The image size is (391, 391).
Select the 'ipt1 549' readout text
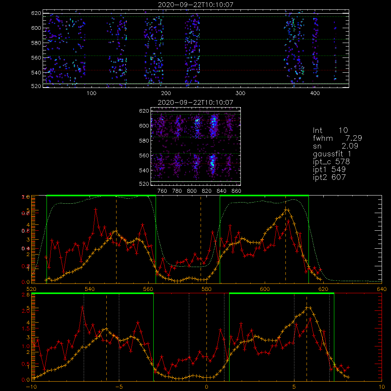(329, 170)
